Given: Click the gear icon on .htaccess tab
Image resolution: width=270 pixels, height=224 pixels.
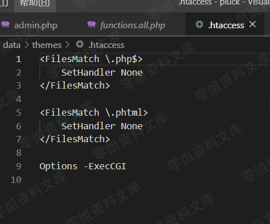Looking at the screenshot, I should pos(200,24).
